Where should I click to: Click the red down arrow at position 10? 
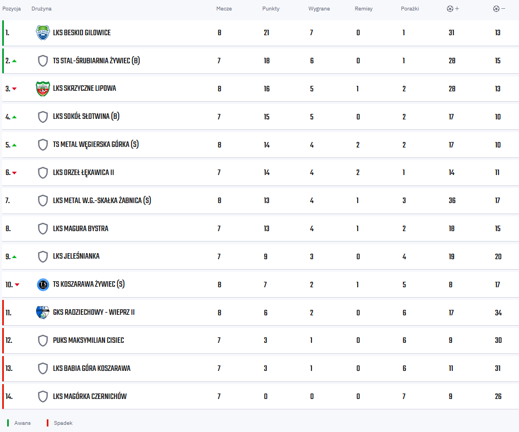click(x=17, y=285)
